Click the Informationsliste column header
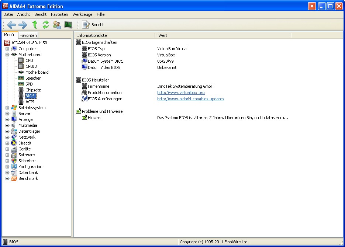 tap(114, 35)
